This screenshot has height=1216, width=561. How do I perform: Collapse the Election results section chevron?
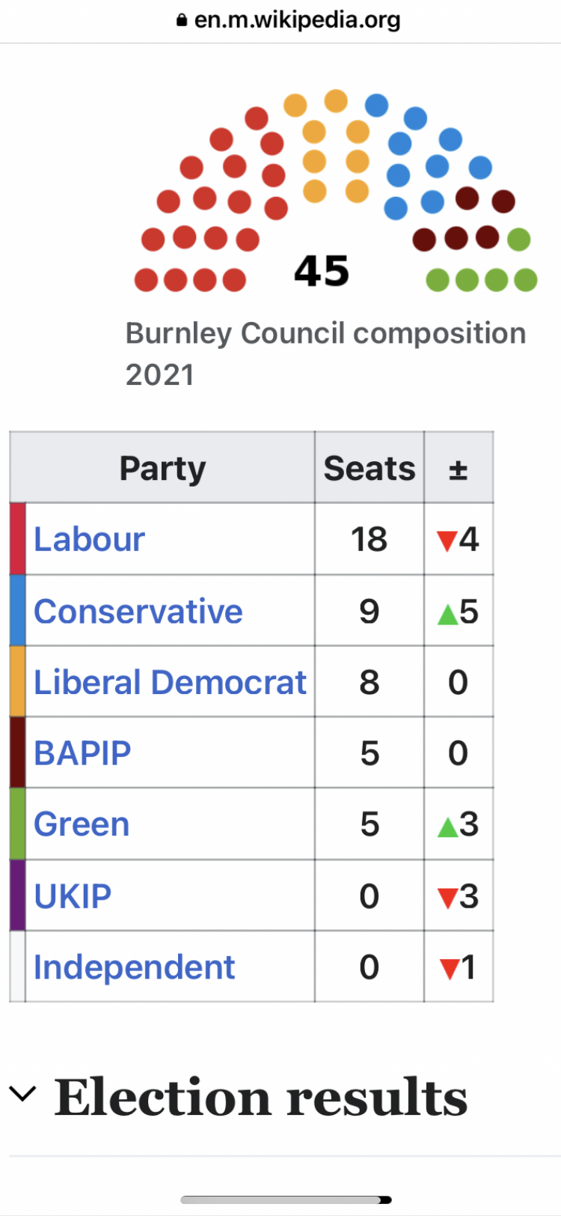pyautogui.click(x=22, y=1094)
